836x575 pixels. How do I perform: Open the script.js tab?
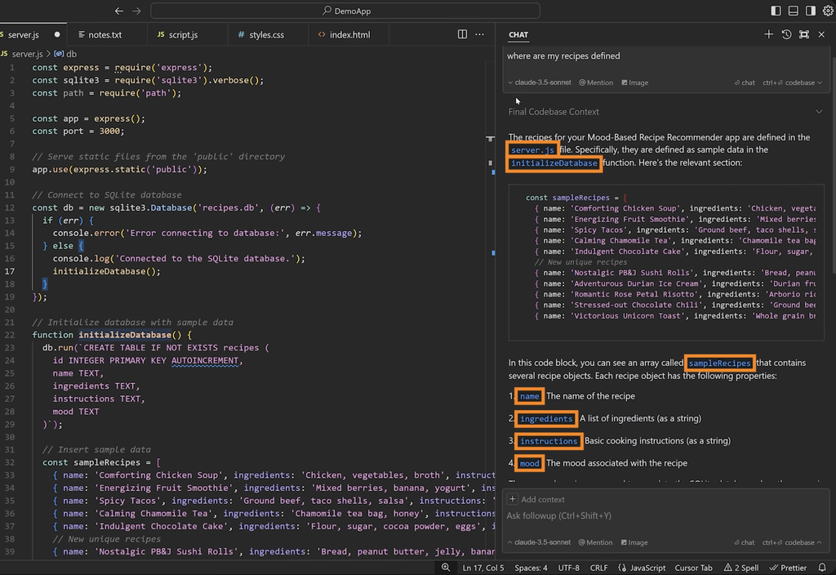(183, 34)
